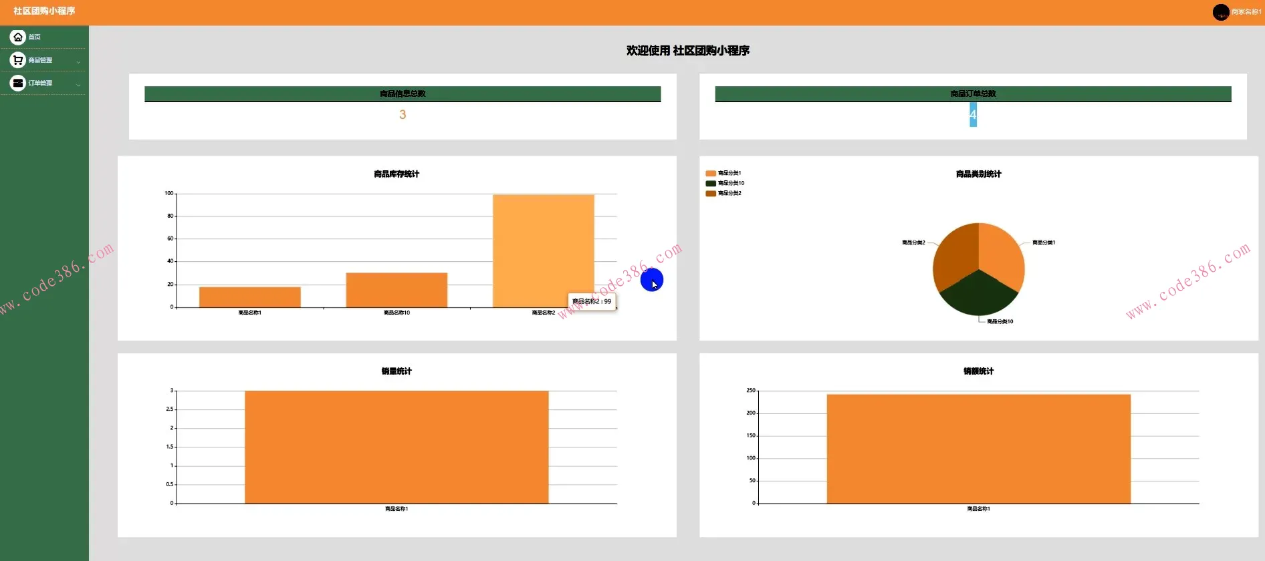Go to the 首页 menu item
This screenshot has height=561, width=1265.
[x=35, y=37]
